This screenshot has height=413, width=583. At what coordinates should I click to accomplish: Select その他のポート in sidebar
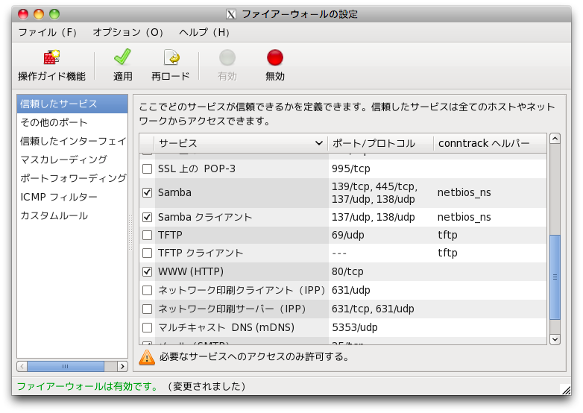(54, 122)
